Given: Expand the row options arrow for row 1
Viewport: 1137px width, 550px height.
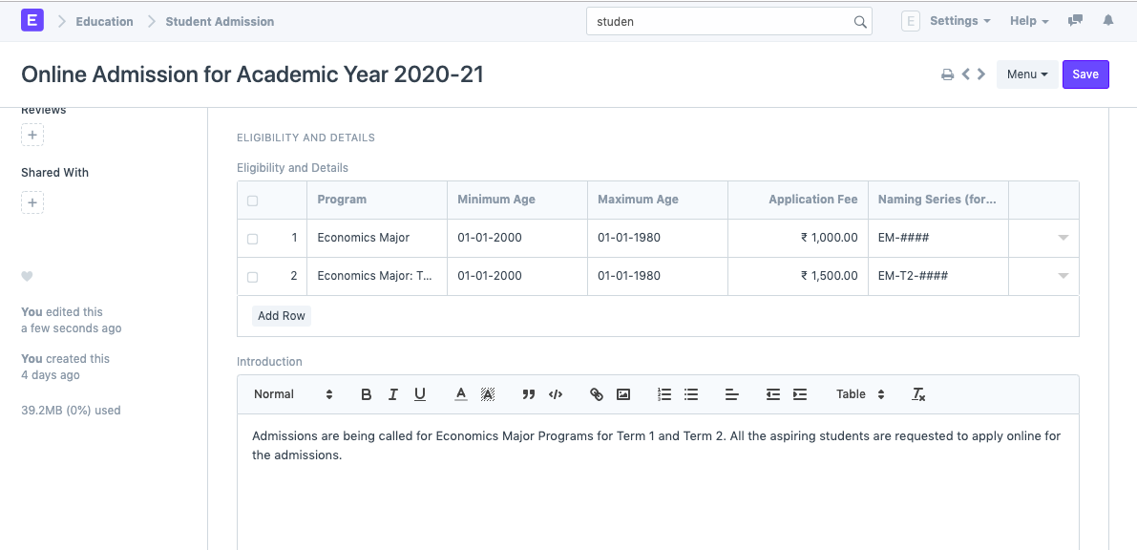Looking at the screenshot, I should click(1062, 238).
